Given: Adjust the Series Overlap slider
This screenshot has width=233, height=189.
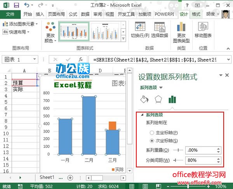Looking at the screenshot, I should pos(178,150).
